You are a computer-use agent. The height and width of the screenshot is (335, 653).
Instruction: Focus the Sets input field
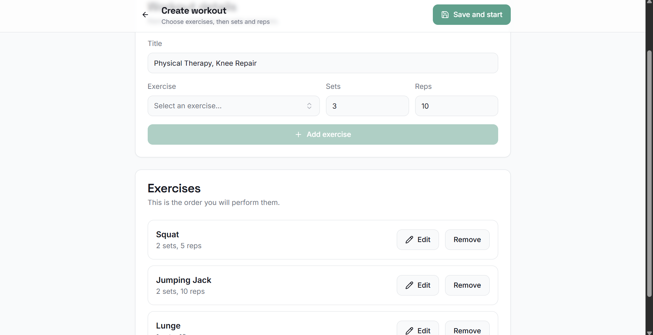367,106
